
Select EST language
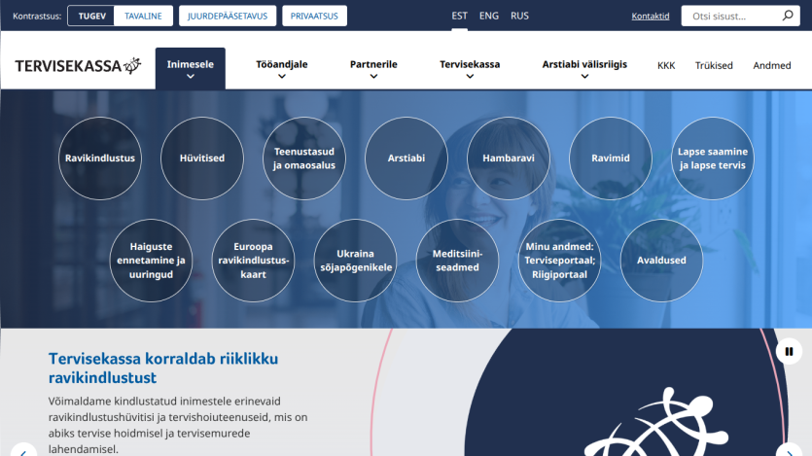[459, 17]
